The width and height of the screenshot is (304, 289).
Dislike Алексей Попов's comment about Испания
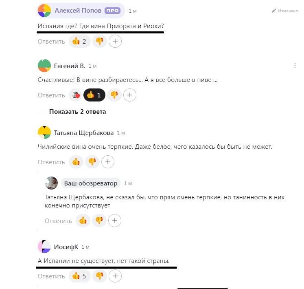[x=99, y=41]
